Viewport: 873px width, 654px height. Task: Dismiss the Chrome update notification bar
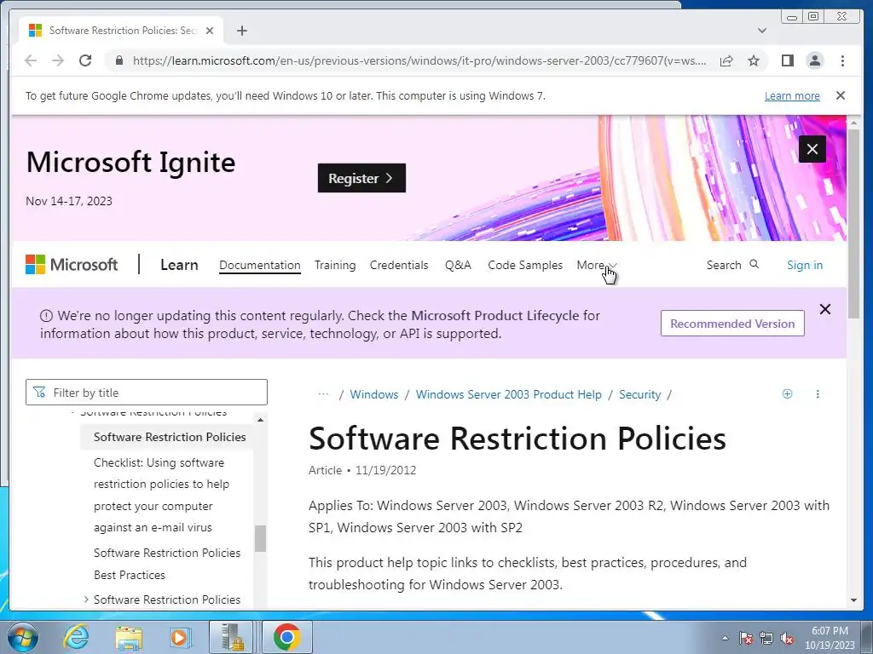click(x=841, y=95)
